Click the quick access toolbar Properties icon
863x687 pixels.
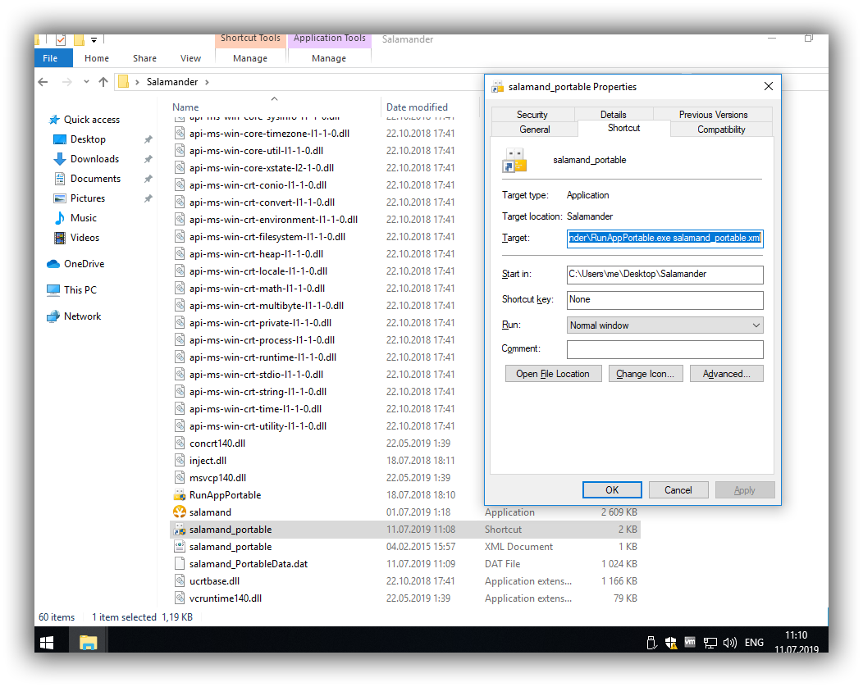61,40
